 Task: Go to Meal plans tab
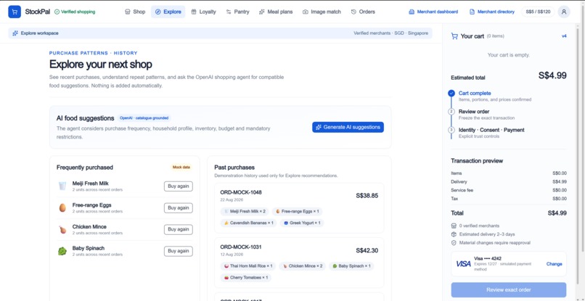(275, 12)
